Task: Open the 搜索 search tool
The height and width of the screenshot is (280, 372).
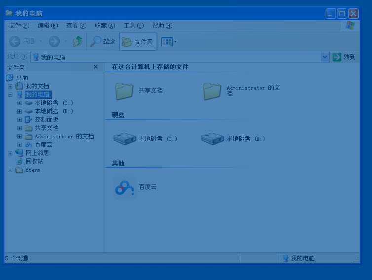Action: 103,41
